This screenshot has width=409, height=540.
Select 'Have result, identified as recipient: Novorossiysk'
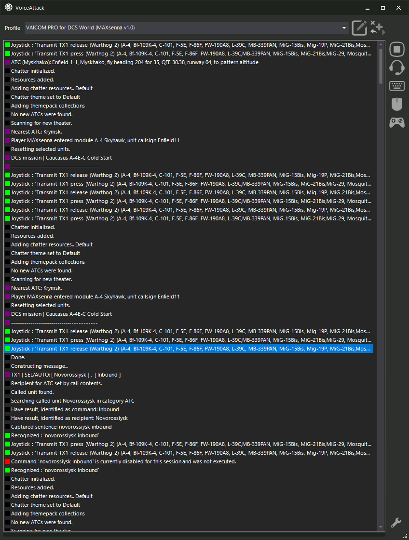[189, 418]
